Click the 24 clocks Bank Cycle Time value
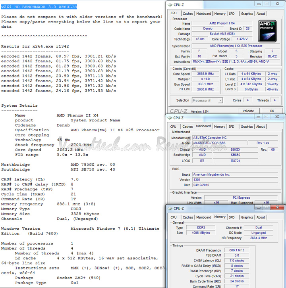286x288 pixels. click(x=237, y=281)
